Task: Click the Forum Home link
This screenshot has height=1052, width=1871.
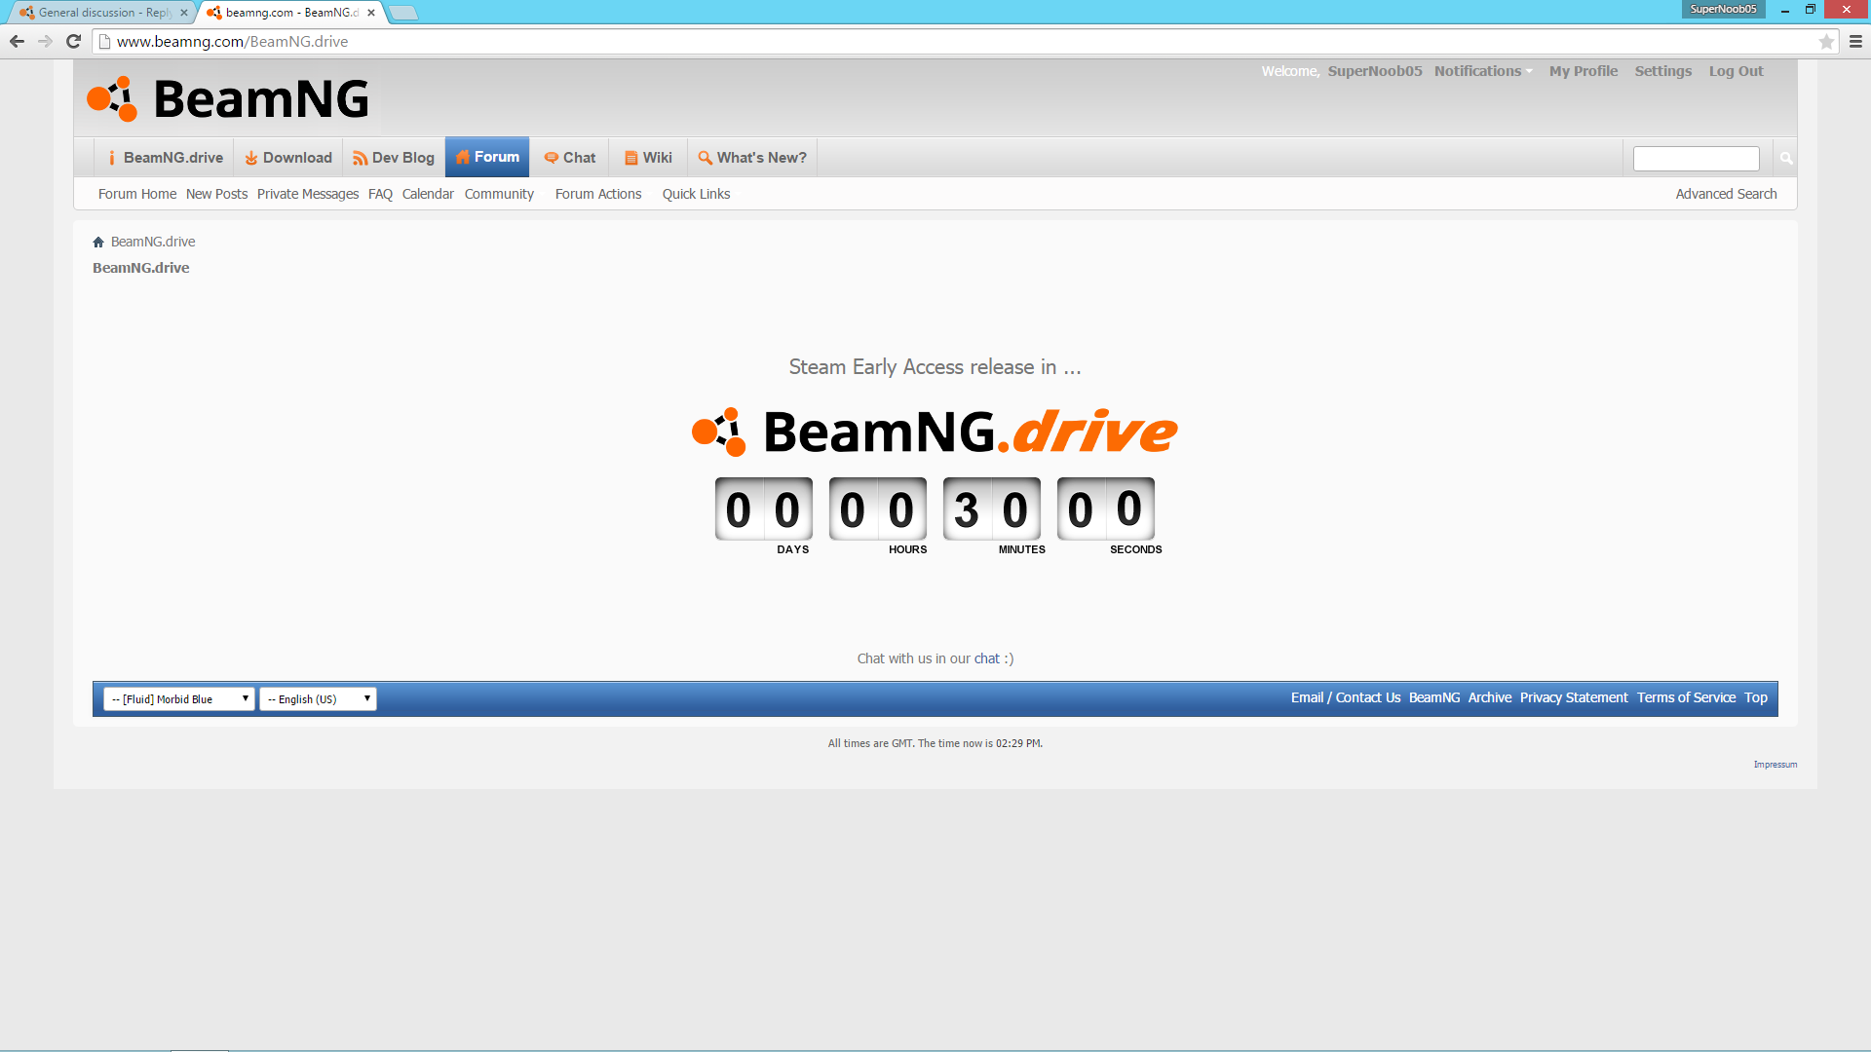Action: [137, 194]
